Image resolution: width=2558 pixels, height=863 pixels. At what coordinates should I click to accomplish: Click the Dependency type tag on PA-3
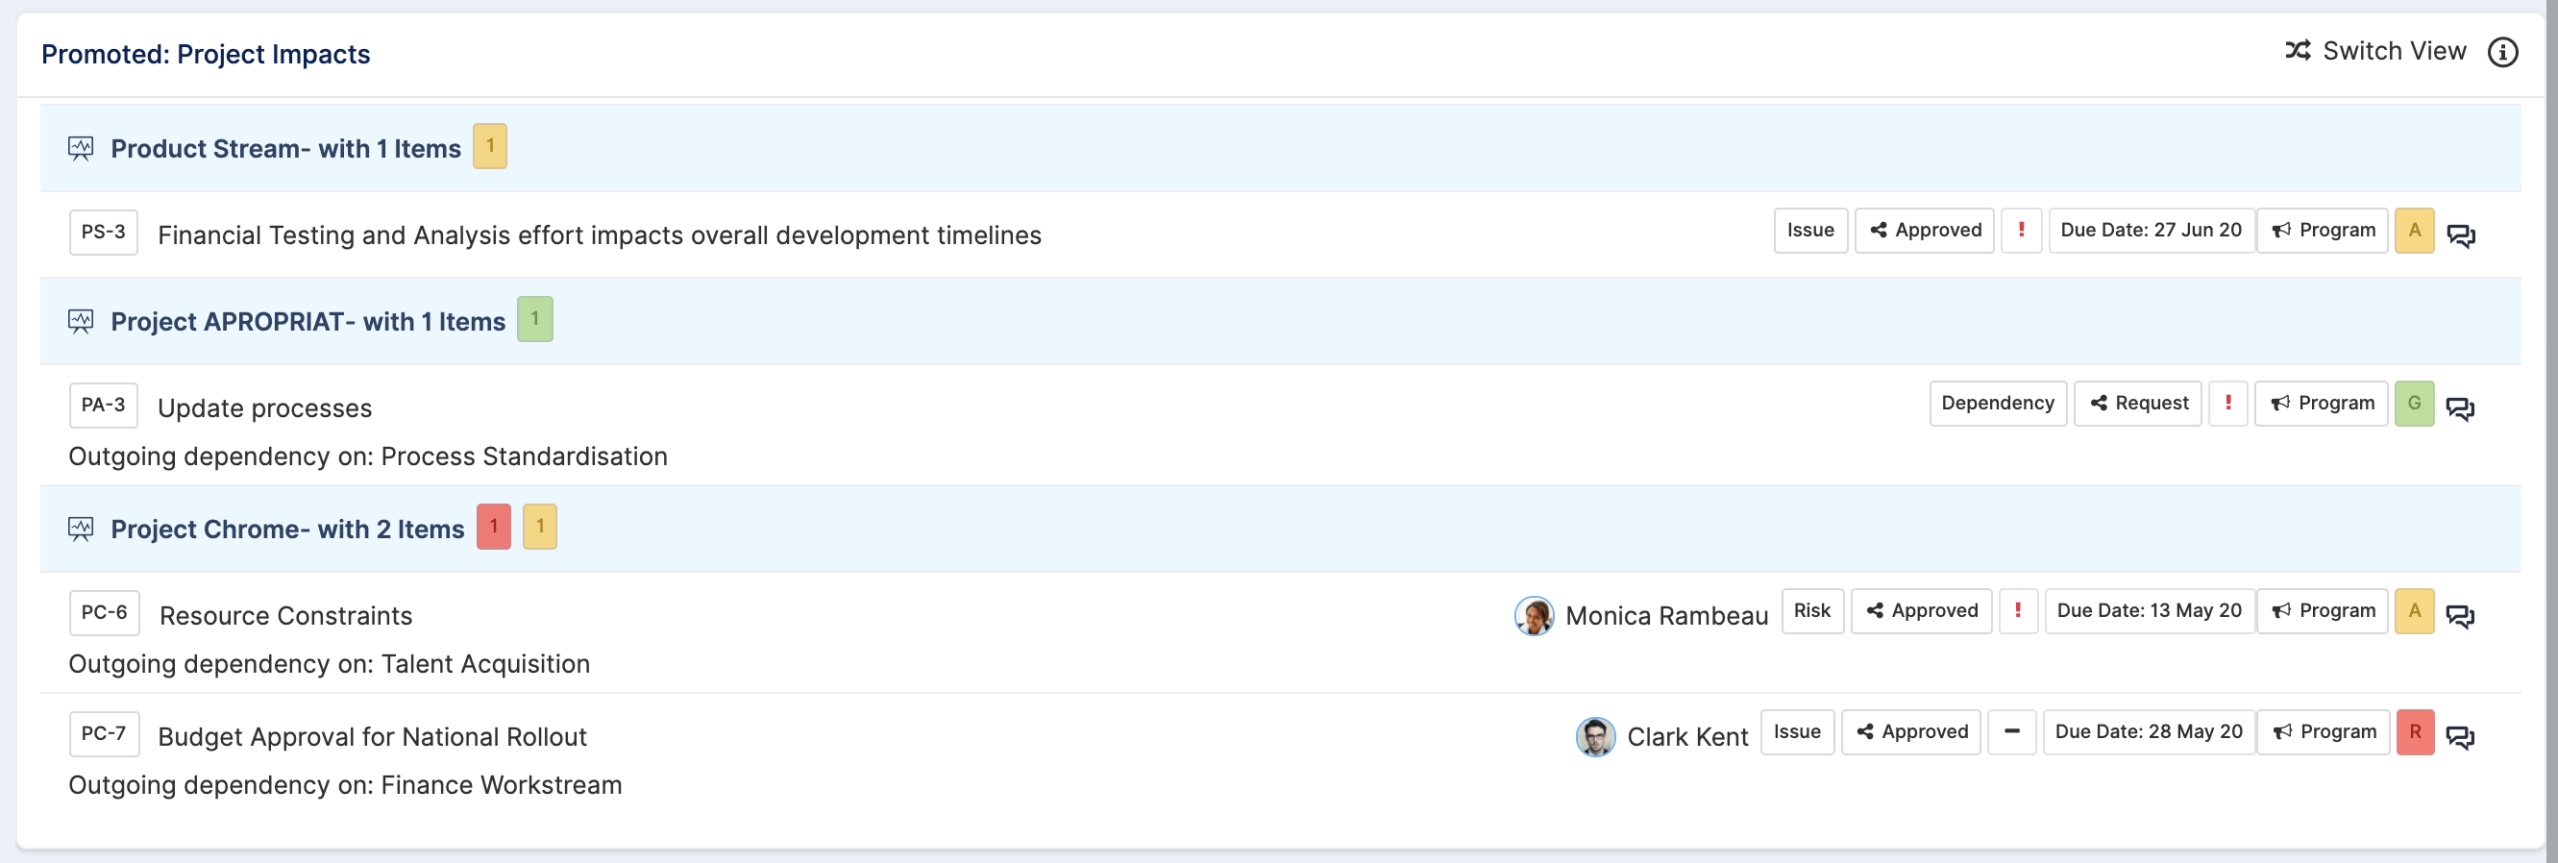coord(1997,404)
